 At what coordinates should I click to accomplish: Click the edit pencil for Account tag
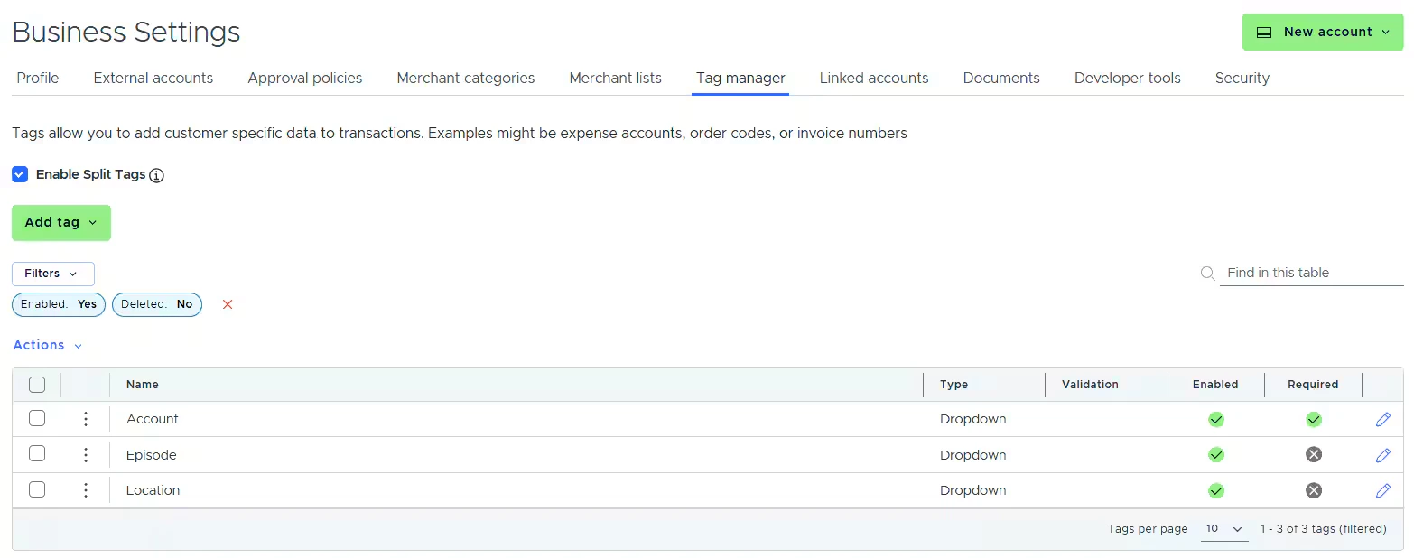point(1382,419)
